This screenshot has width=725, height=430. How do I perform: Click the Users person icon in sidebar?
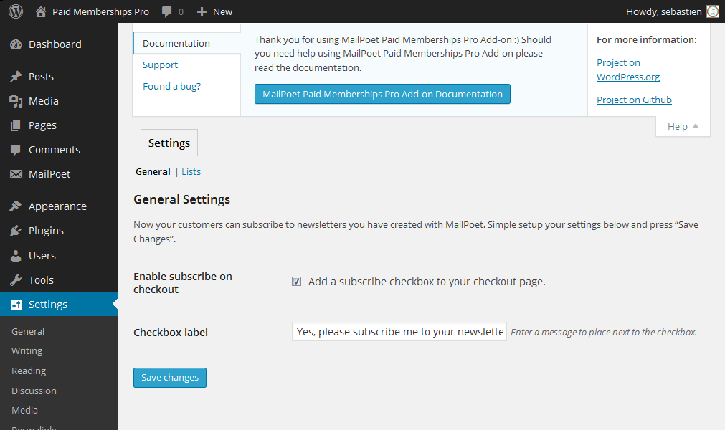pos(16,255)
